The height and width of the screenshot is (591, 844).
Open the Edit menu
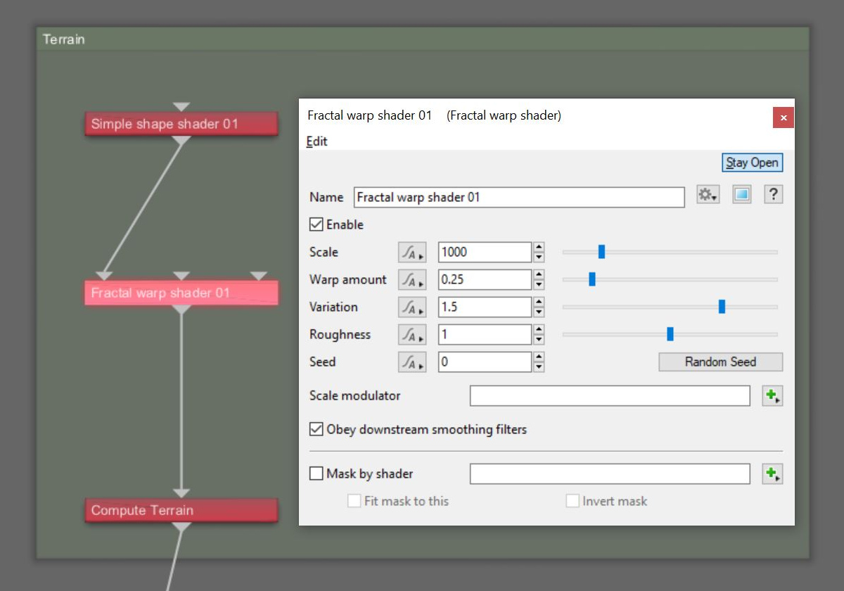[x=316, y=141]
